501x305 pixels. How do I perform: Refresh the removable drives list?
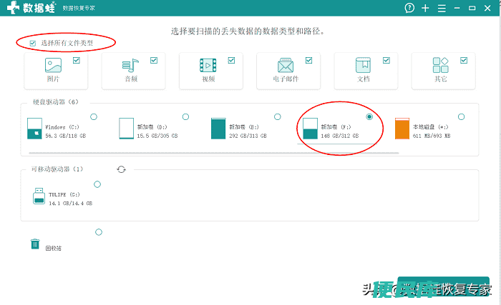[x=121, y=169]
